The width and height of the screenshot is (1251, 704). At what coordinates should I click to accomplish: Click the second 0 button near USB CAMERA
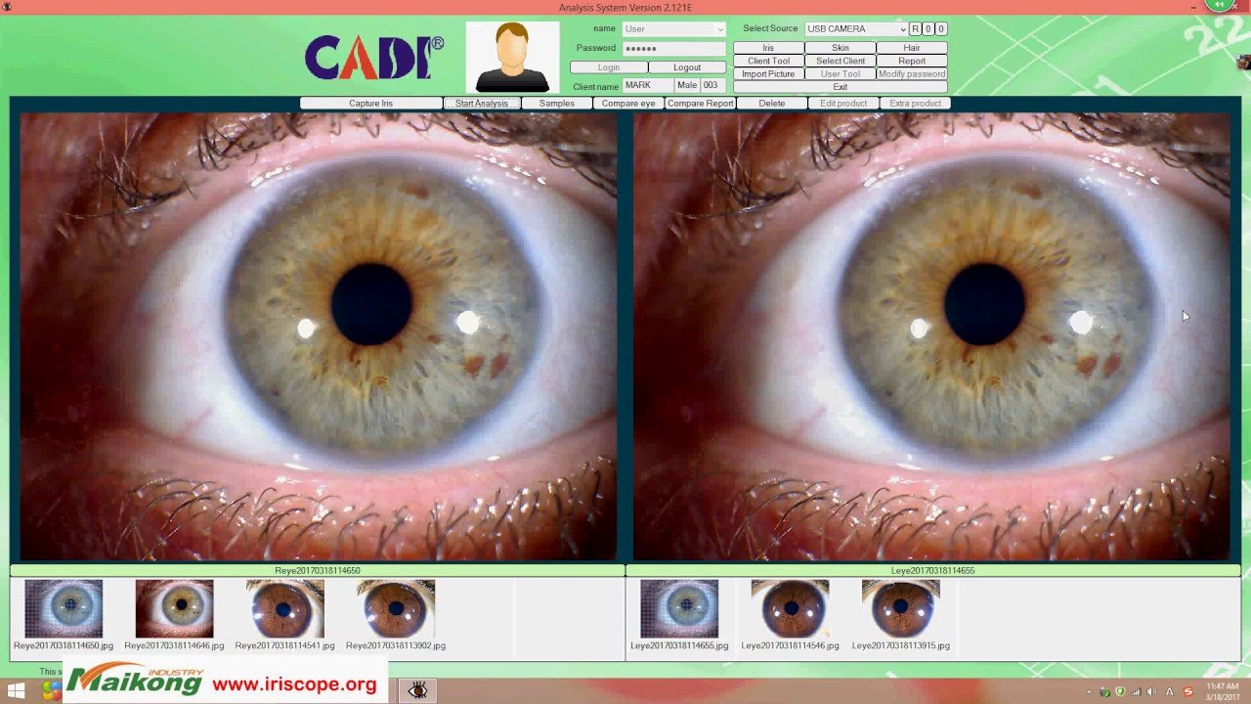[941, 28]
